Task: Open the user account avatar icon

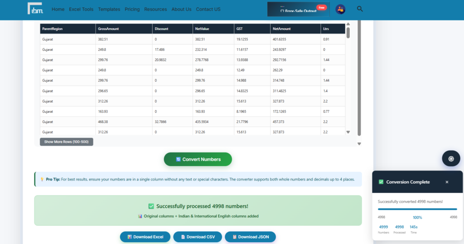Action: (x=340, y=9)
